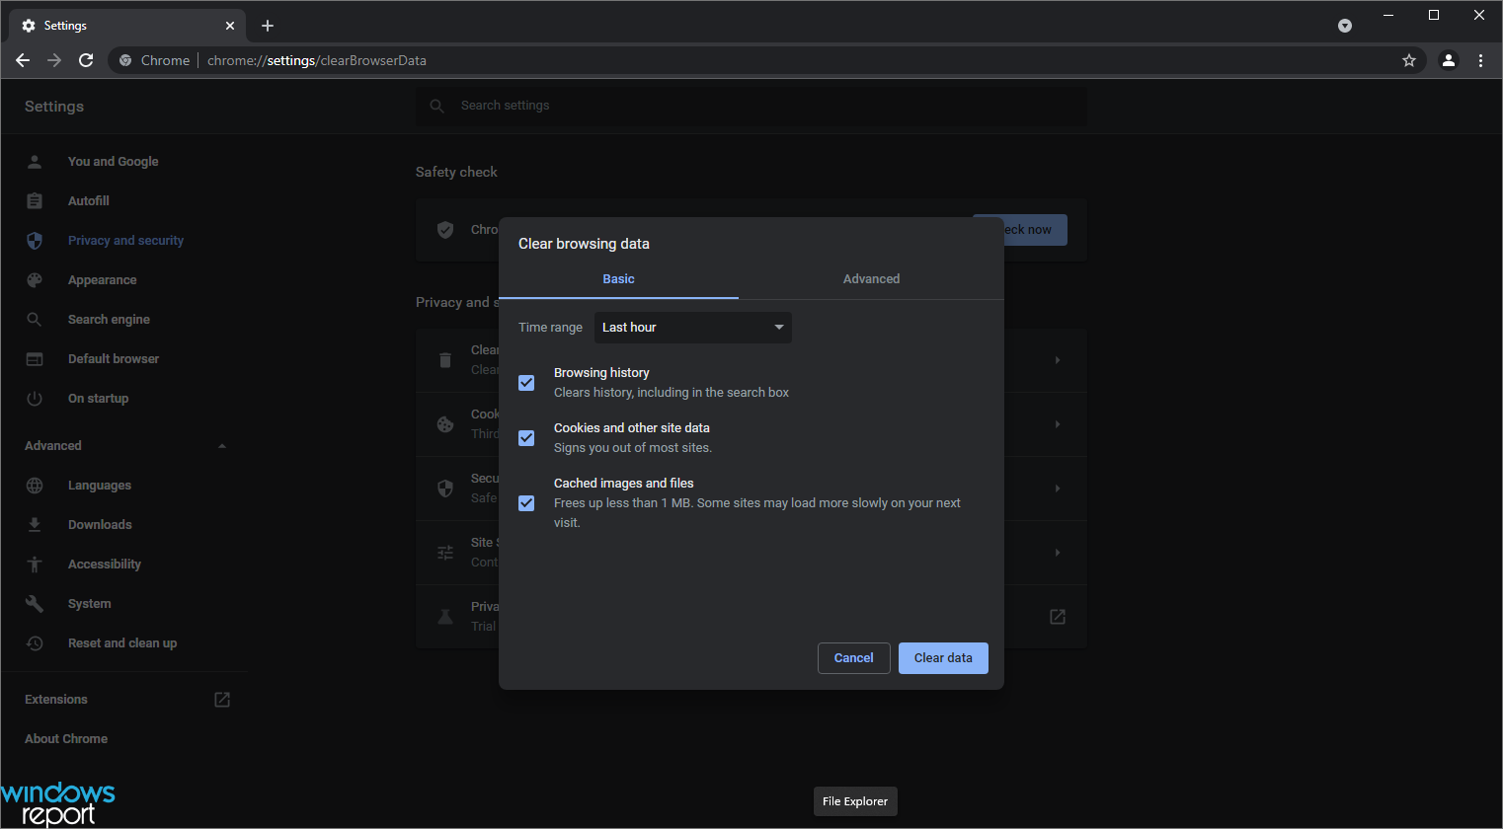Image resolution: width=1503 pixels, height=829 pixels.
Task: Open Autofill settings
Action: point(89,201)
